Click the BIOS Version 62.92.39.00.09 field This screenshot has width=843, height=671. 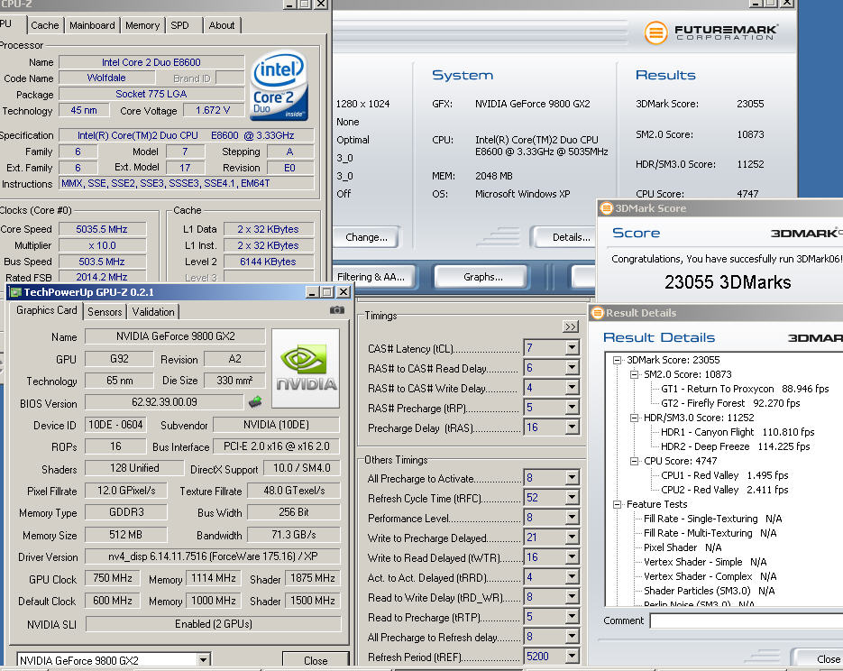click(x=164, y=402)
